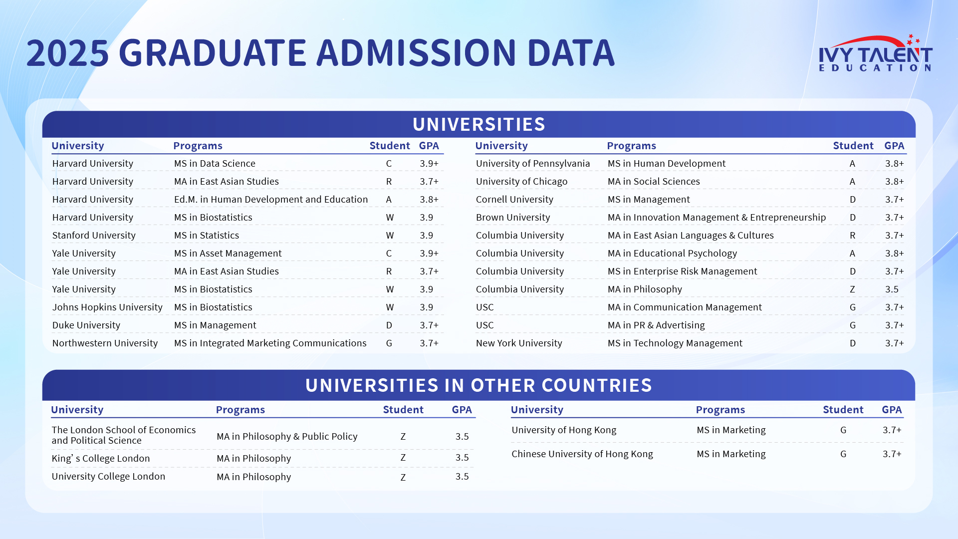Image resolution: width=958 pixels, height=539 pixels.
Task: Click Johns Hopkins University in the table
Action: tap(107, 307)
